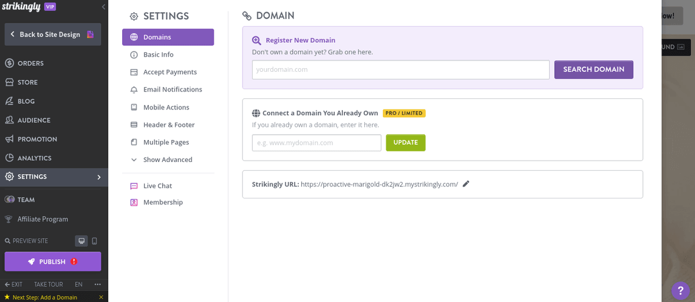Open the Store section
The width and height of the screenshot is (695, 302).
tap(27, 82)
